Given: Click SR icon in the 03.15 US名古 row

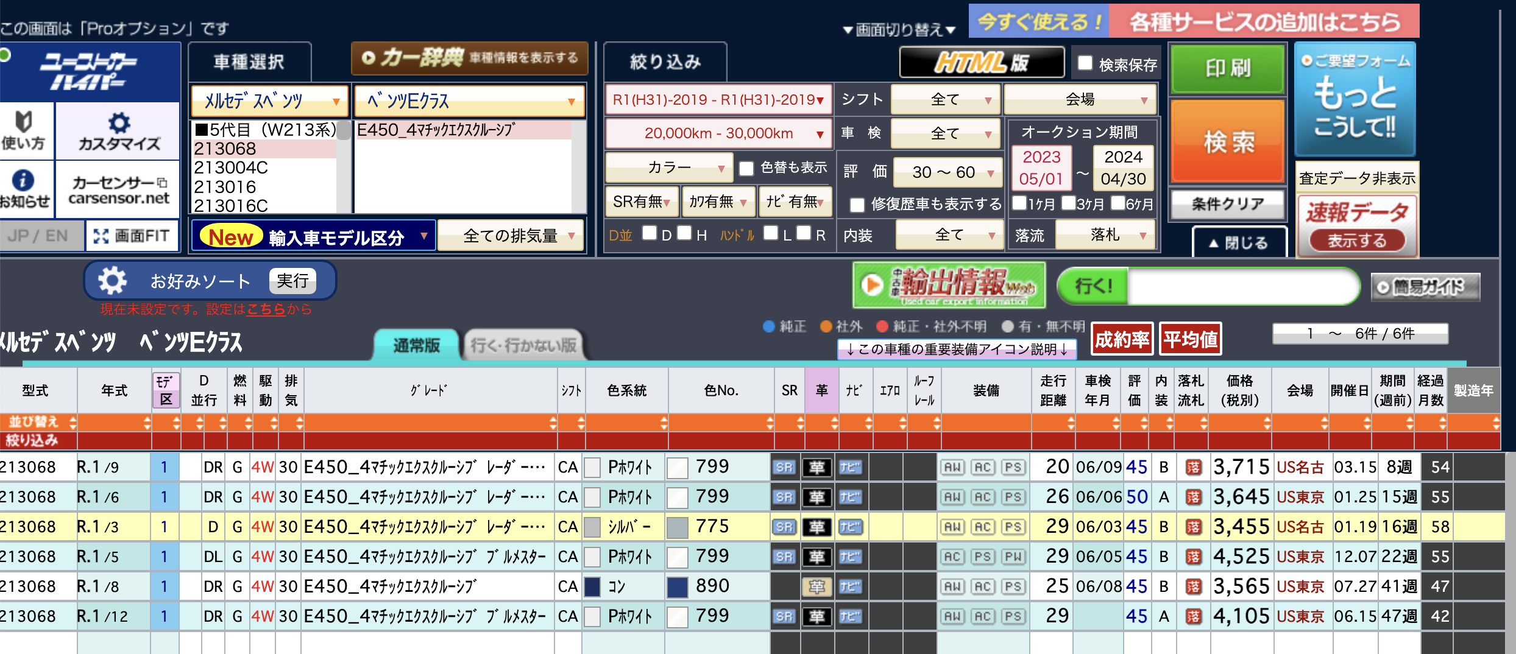Looking at the screenshot, I should pyautogui.click(x=785, y=467).
